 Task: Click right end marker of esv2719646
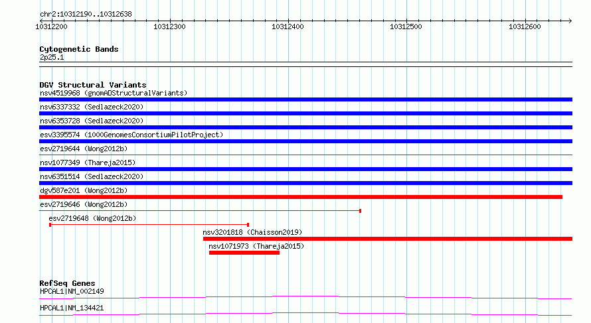[361, 211]
